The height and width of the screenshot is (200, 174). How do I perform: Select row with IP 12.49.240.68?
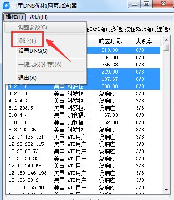(84, 166)
